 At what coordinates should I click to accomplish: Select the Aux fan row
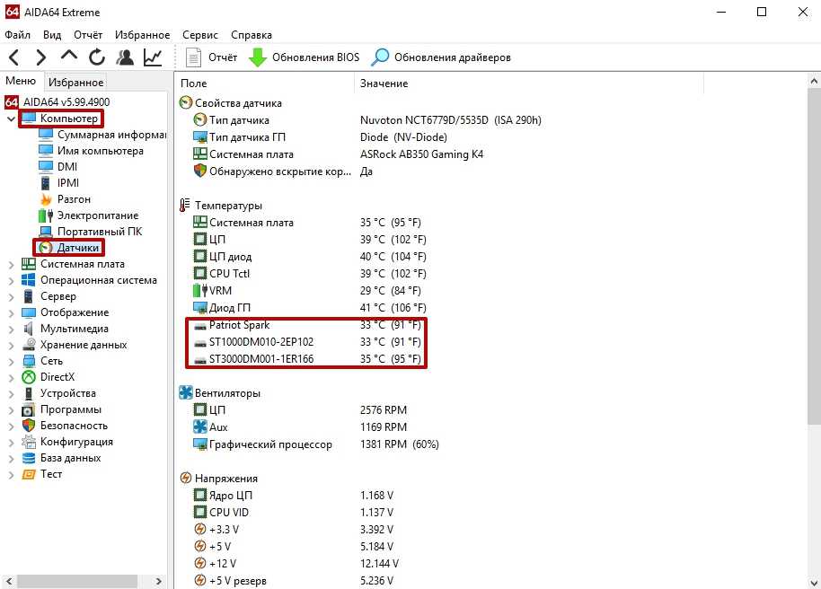[x=299, y=426]
